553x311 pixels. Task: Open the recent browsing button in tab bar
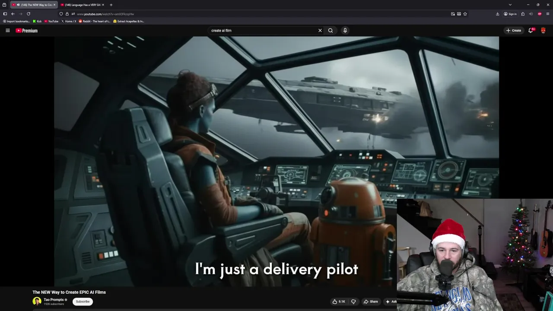(x=4, y=5)
